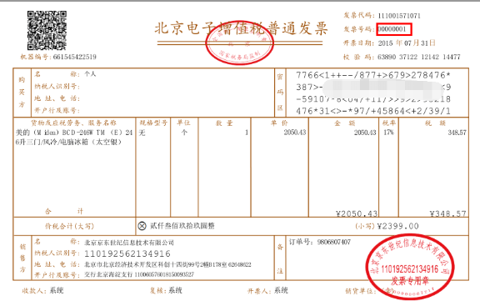Click 2050.43 in the 单价 column
The image size is (480, 306).
295,133
